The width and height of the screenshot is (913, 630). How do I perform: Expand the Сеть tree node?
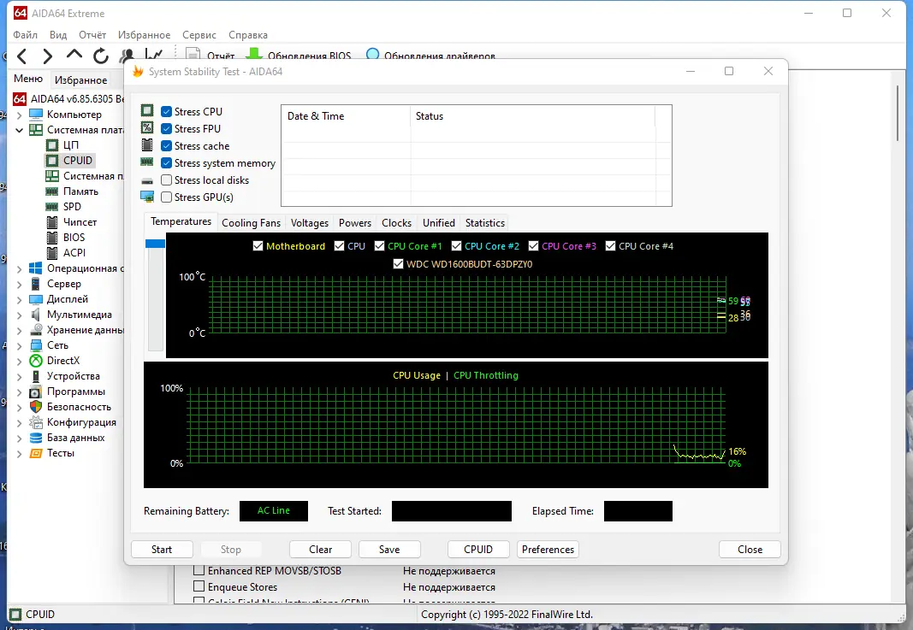tap(19, 345)
